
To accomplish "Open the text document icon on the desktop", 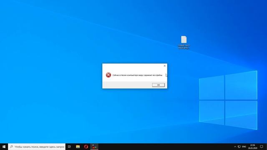I will coord(184,42).
